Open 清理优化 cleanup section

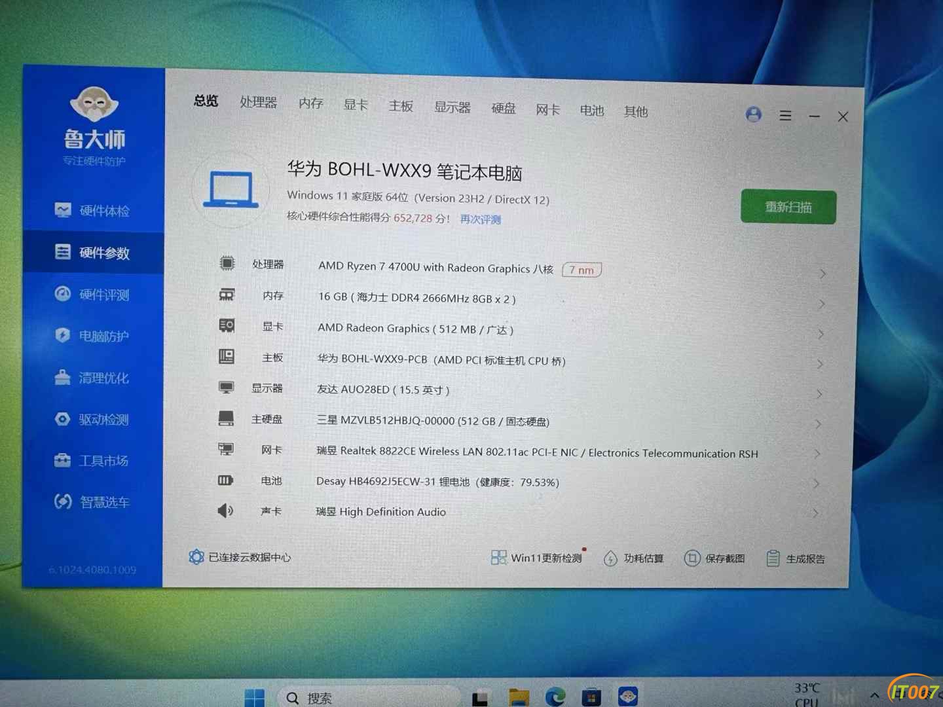tap(92, 378)
